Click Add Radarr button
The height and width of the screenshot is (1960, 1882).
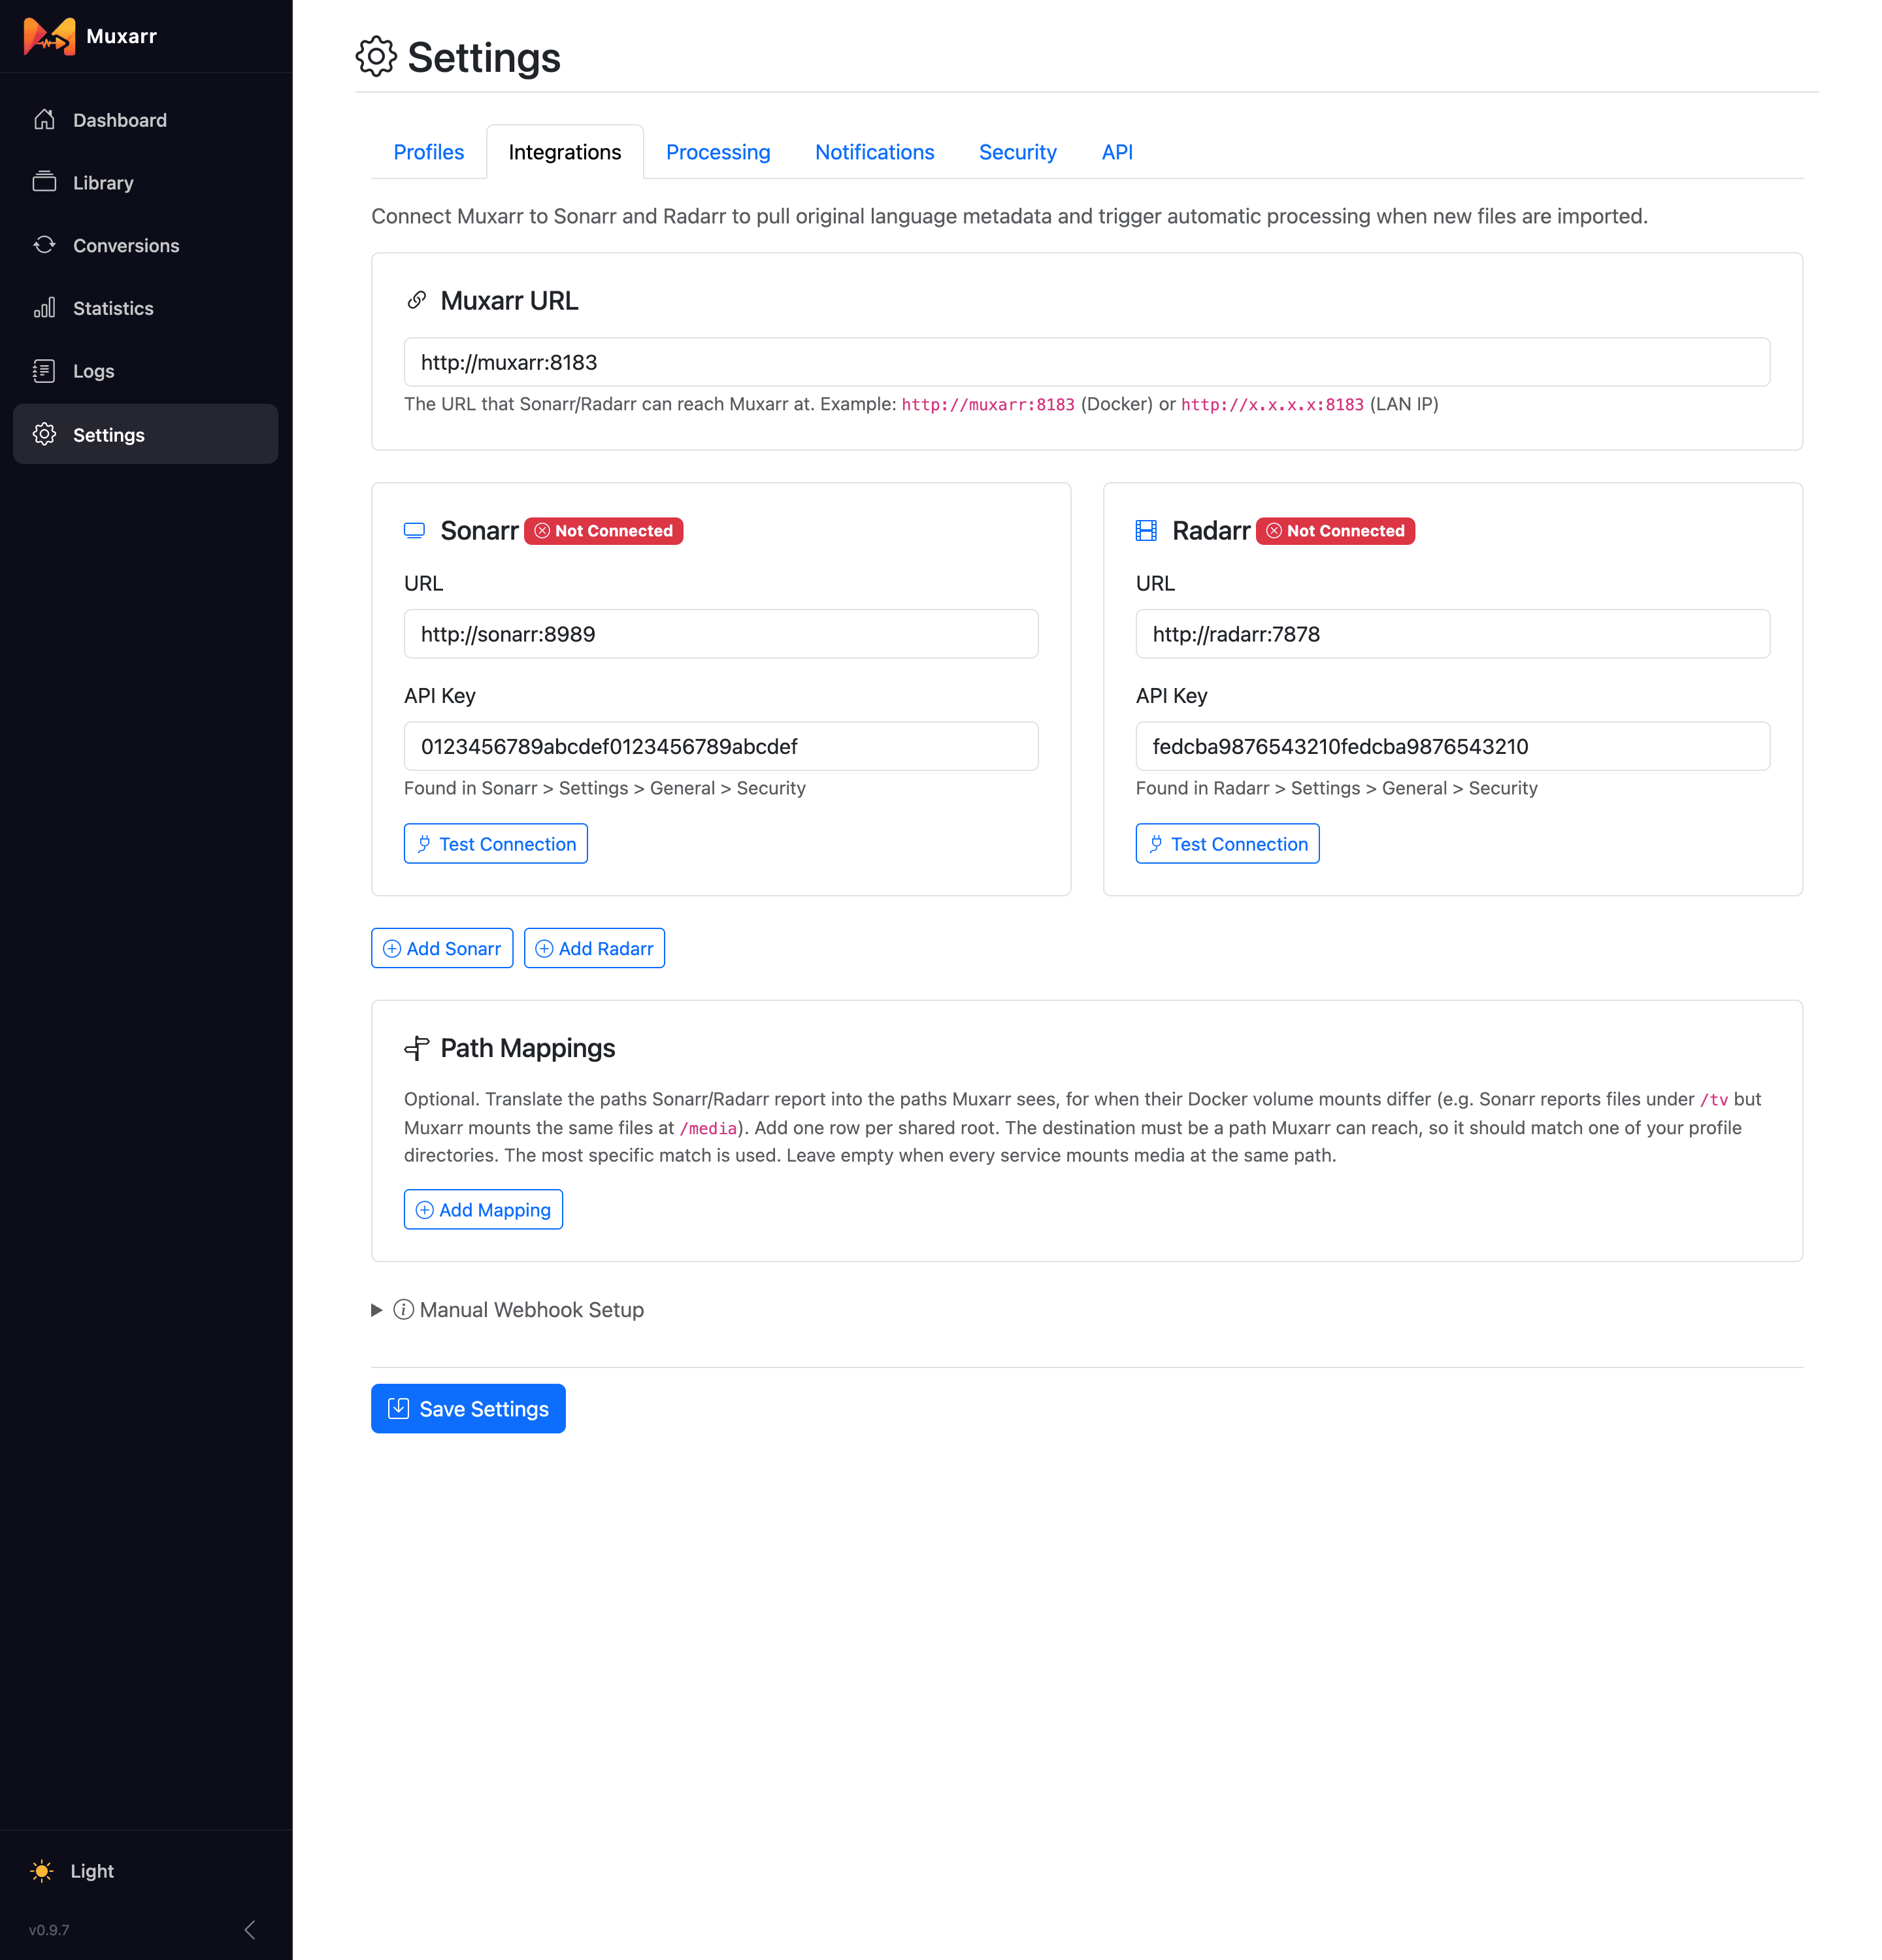[x=595, y=948]
